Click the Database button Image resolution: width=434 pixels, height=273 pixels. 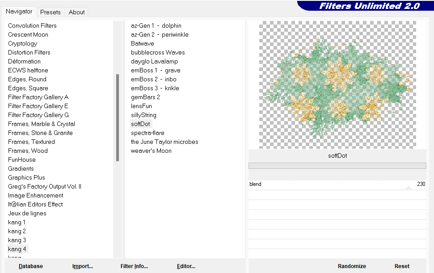click(x=31, y=266)
